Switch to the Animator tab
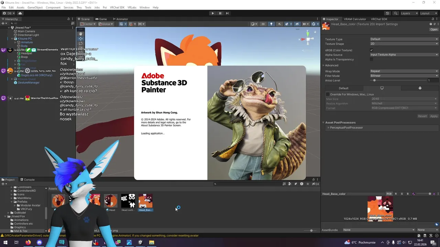Screen dimensions: 440x247 (120, 19)
